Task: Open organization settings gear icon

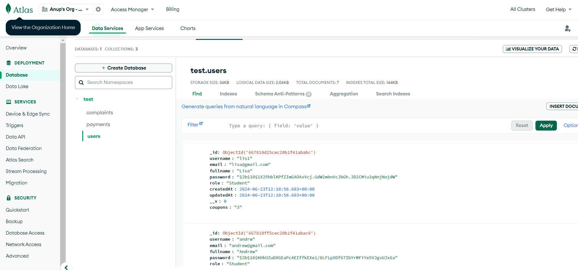Action: click(98, 9)
